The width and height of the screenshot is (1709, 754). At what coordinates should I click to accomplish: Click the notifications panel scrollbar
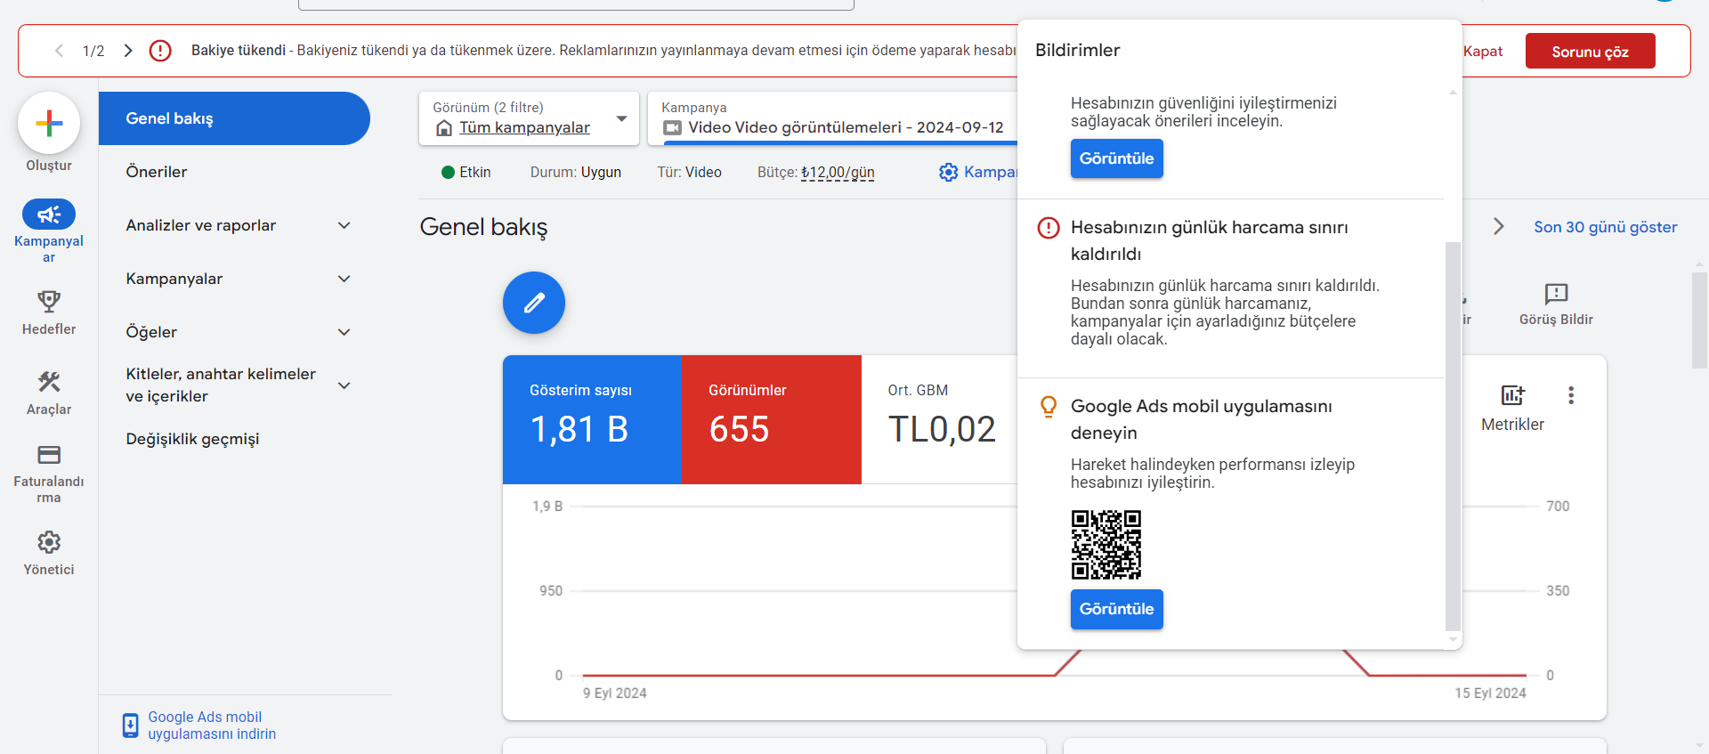(1453, 435)
